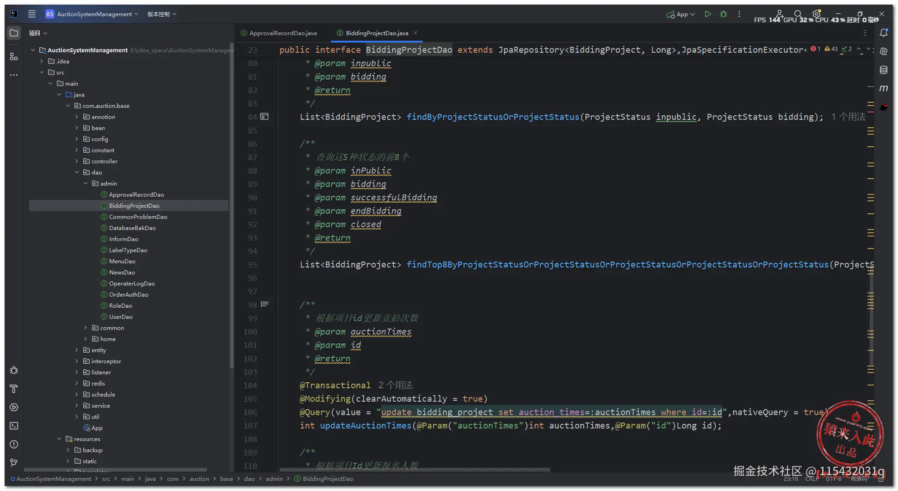Toggle the Project tool window folder icon
Image resolution: width=898 pixels, height=491 pixels.
click(14, 33)
